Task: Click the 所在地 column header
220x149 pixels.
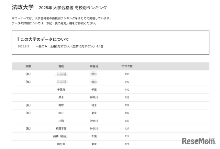Action: pyautogui.click(x=94, y=66)
